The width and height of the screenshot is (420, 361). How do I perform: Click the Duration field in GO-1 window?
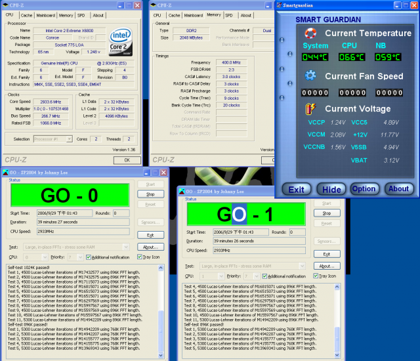click(259, 241)
